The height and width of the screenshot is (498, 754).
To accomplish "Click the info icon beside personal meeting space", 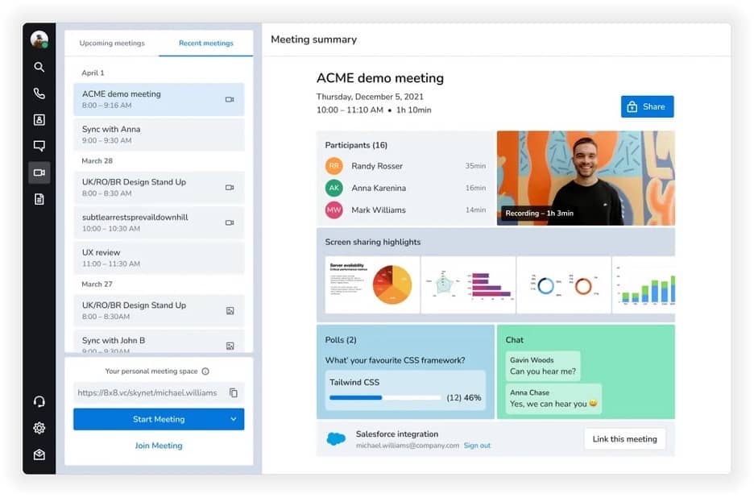I will [205, 371].
